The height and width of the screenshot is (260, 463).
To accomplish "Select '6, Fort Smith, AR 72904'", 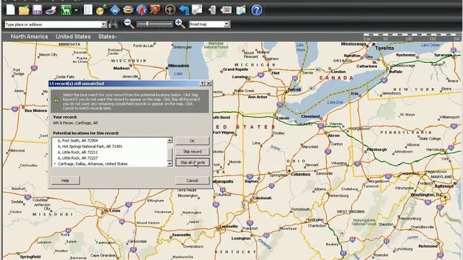I will (77, 141).
